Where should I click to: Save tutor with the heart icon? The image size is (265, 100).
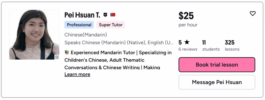pyautogui.click(x=253, y=13)
